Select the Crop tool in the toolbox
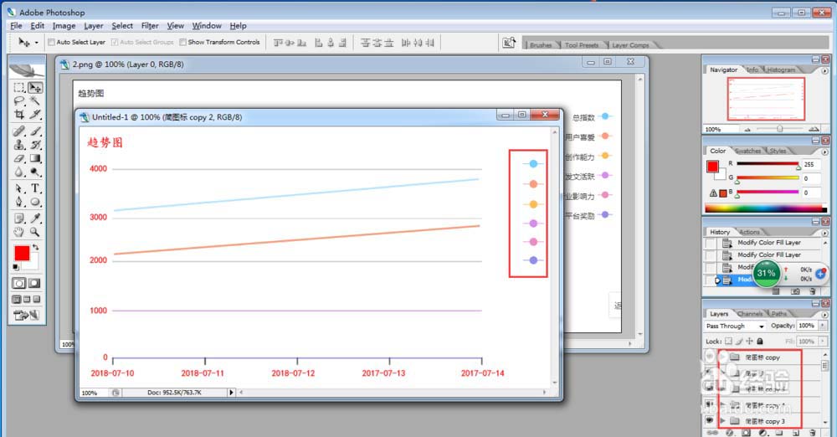The width and height of the screenshot is (837, 437). click(x=19, y=114)
